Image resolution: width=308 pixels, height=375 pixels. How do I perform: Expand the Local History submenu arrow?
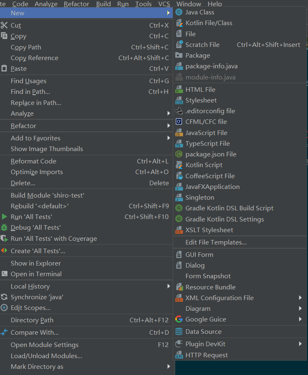pos(169,286)
